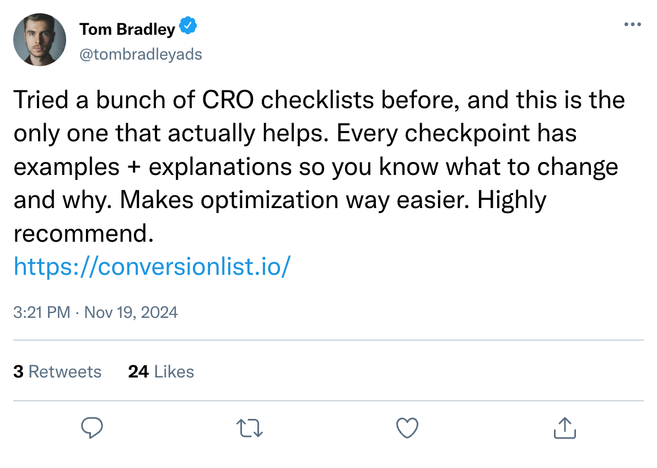
Task: Open the @tombradleyads handle
Action: [141, 54]
